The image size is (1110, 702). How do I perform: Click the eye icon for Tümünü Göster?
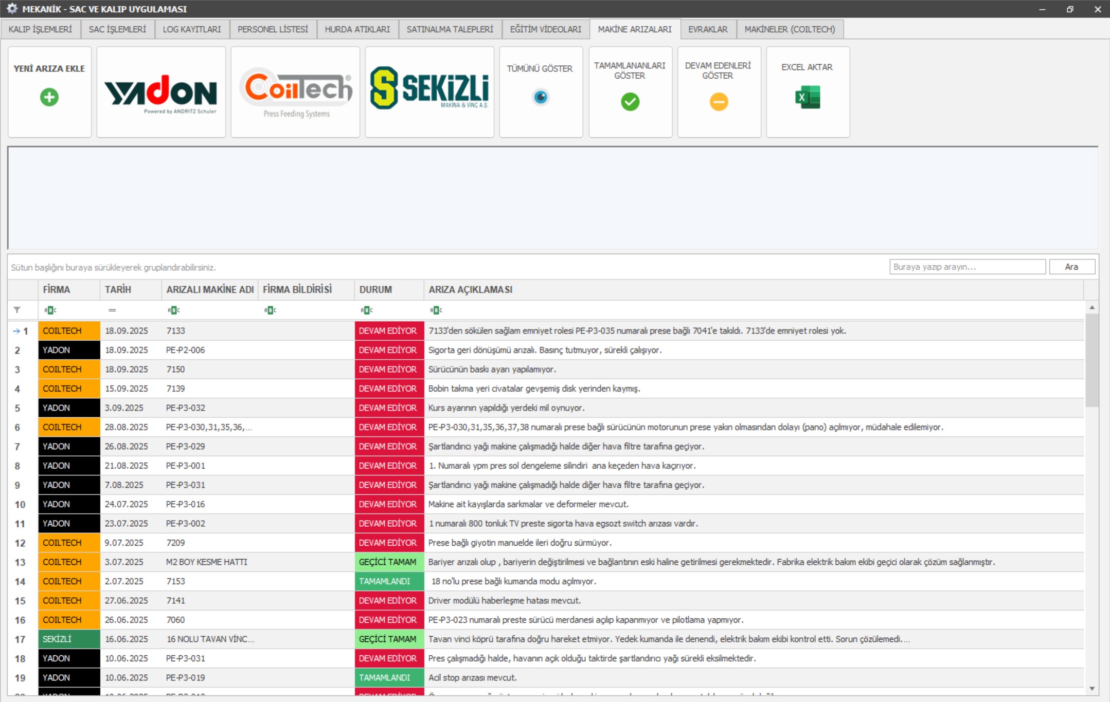541,97
